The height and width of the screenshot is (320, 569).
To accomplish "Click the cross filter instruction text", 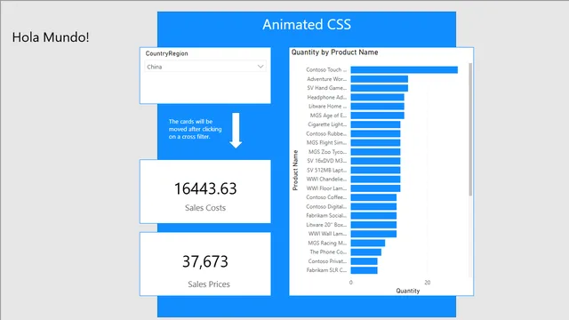I will tap(195, 129).
